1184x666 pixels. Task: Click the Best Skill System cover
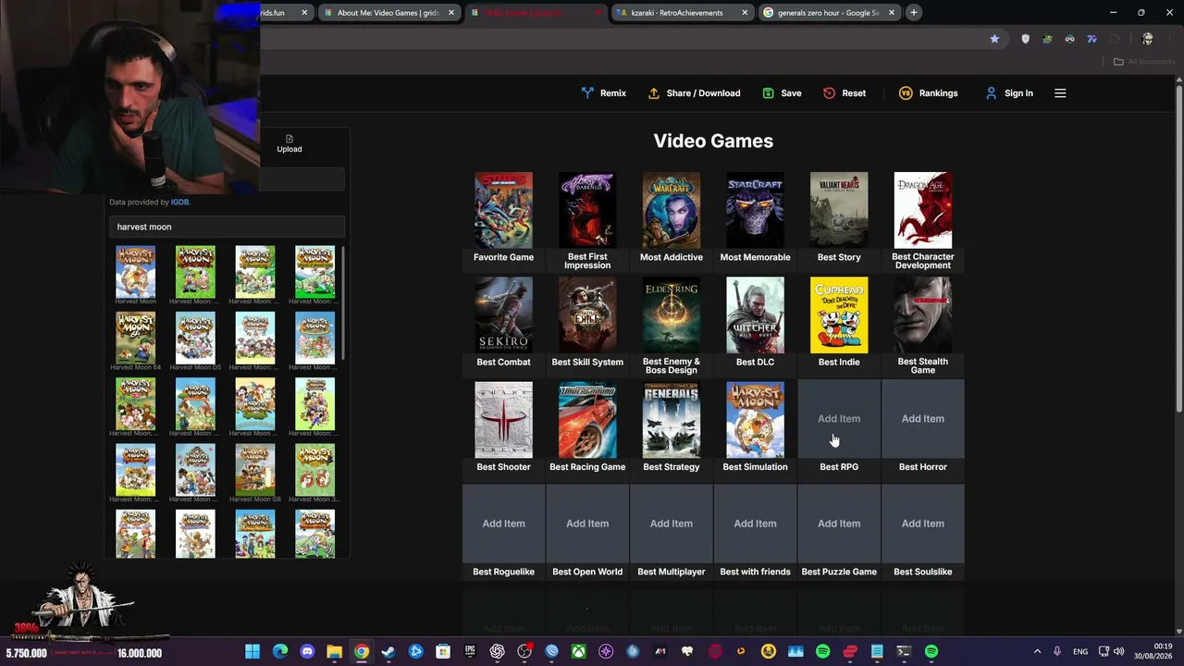click(587, 315)
